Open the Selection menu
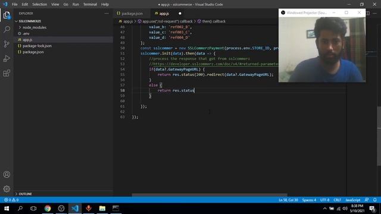 click(40, 4)
